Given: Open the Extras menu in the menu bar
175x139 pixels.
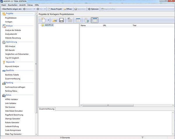Looking at the screenshot, I should [30, 5].
